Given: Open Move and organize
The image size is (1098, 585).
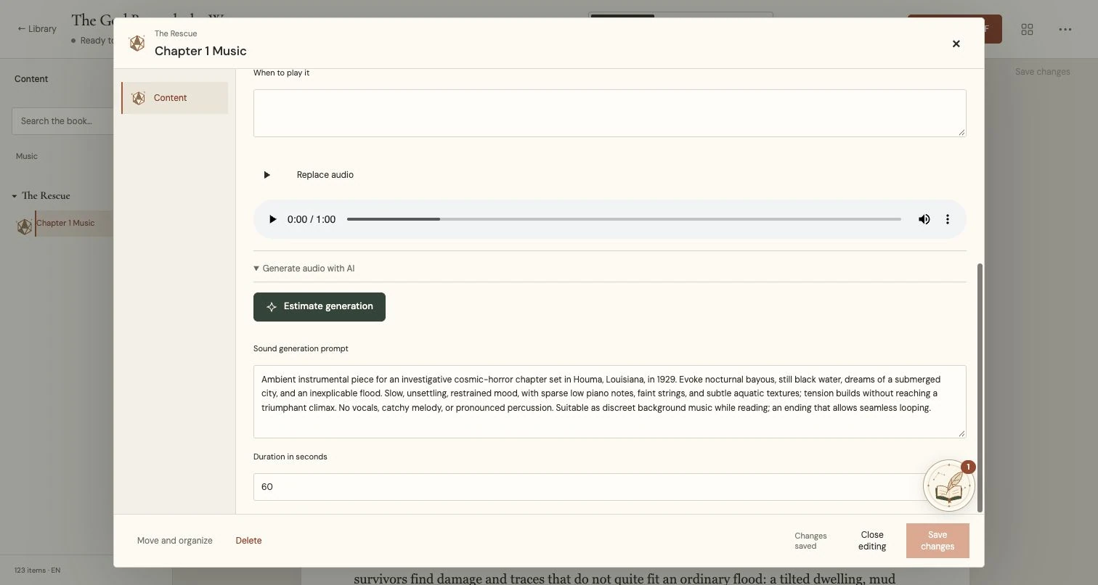Looking at the screenshot, I should coord(175,541).
